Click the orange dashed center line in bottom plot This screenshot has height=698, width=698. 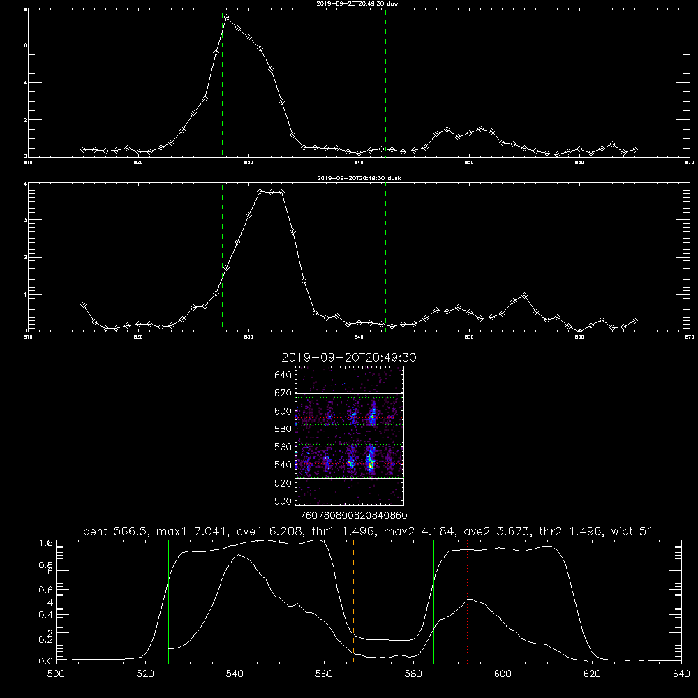(353, 602)
